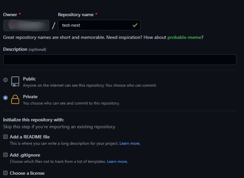Viewport: 244px width, 178px height.
Task: Click the Public label text
Action: (x=29, y=79)
